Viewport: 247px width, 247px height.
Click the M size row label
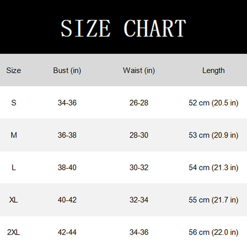coord(14,135)
